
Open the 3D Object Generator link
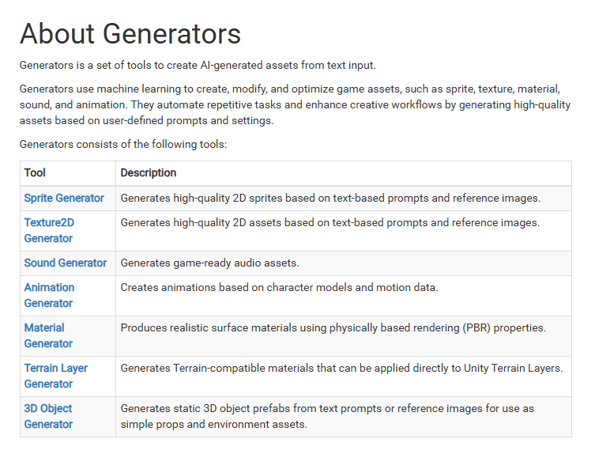pos(48,416)
